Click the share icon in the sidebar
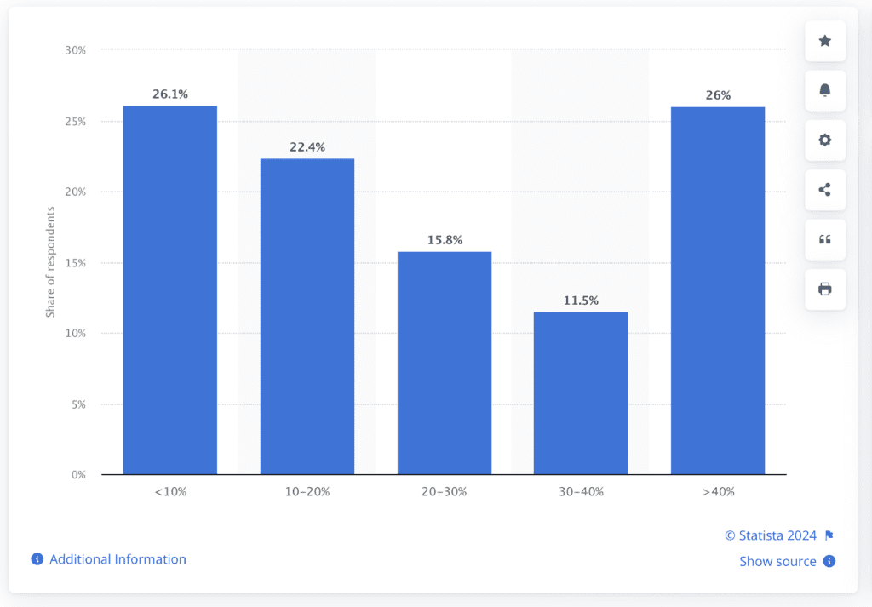This screenshot has height=607, width=872. pyautogui.click(x=824, y=190)
